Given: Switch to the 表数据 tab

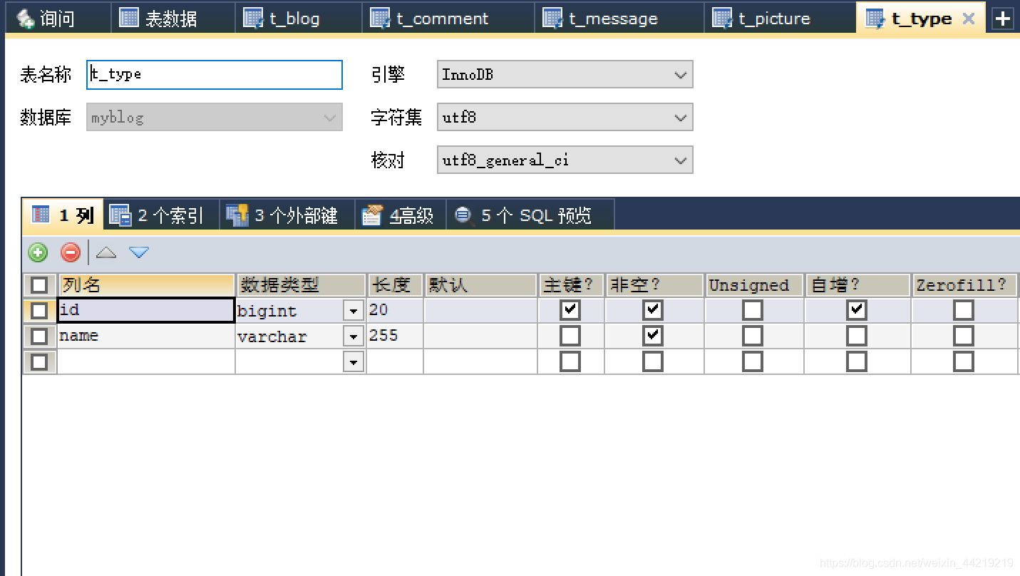Looking at the screenshot, I should pyautogui.click(x=172, y=19).
